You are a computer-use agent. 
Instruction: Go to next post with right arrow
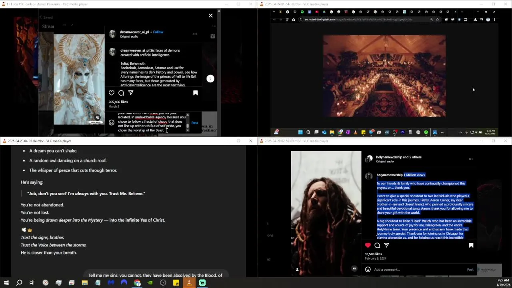pos(210,79)
